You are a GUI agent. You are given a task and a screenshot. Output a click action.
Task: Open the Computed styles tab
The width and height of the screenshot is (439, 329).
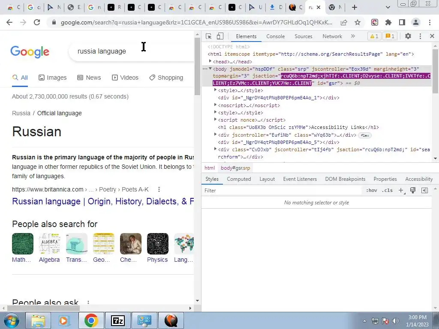[239, 179]
